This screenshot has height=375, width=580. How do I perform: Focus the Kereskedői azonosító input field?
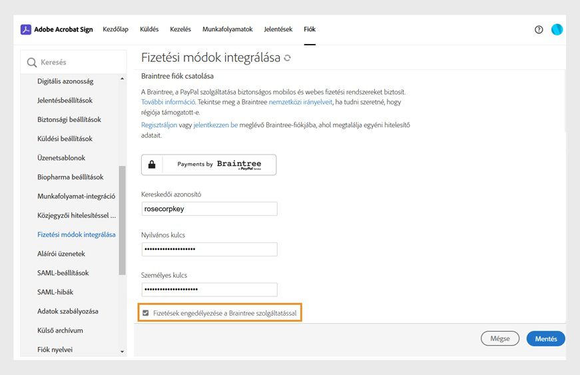209,209
